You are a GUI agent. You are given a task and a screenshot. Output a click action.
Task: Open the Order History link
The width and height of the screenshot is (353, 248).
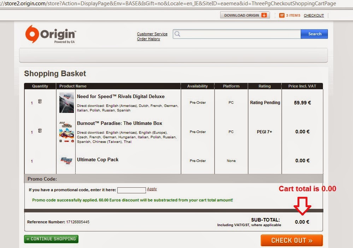pos(148,39)
